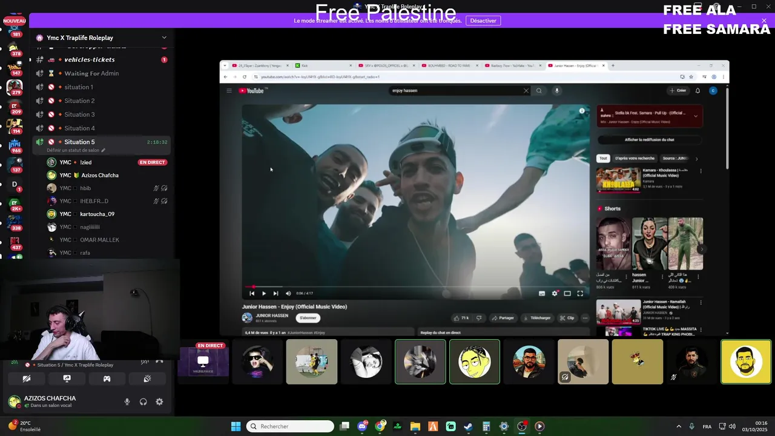Deafen audio with the headphones icon
The image size is (775, 436).
click(143, 401)
